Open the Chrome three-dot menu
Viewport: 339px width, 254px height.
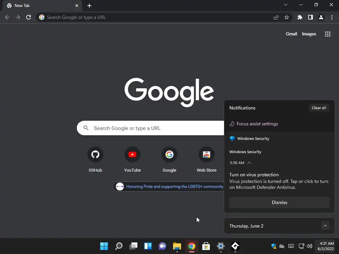(332, 17)
